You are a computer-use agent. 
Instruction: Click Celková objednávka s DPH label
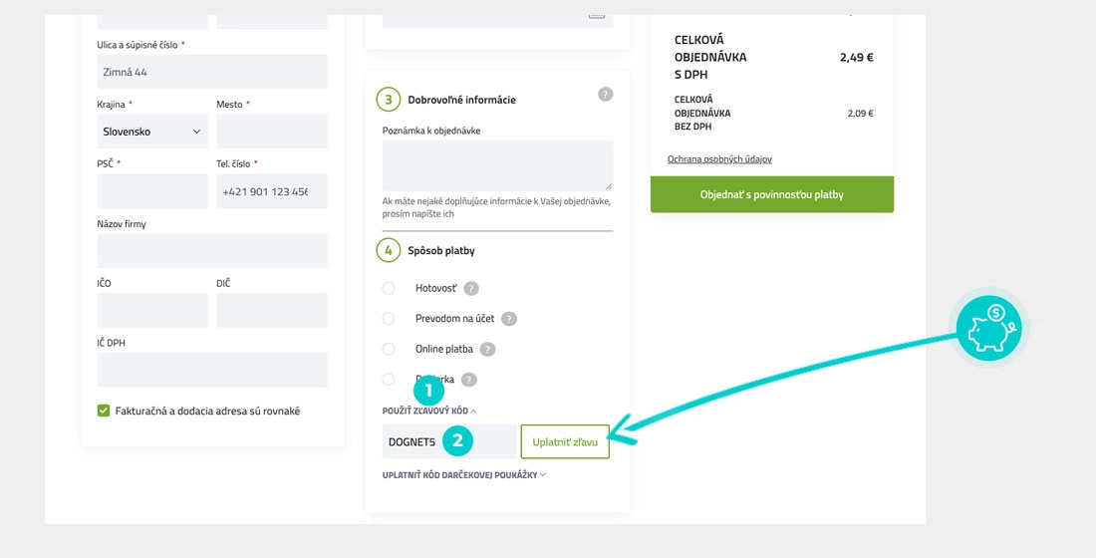click(710, 58)
